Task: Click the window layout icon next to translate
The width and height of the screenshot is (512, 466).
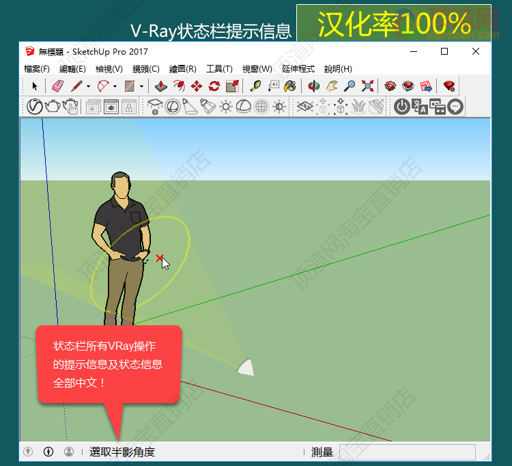Action: pos(438,107)
